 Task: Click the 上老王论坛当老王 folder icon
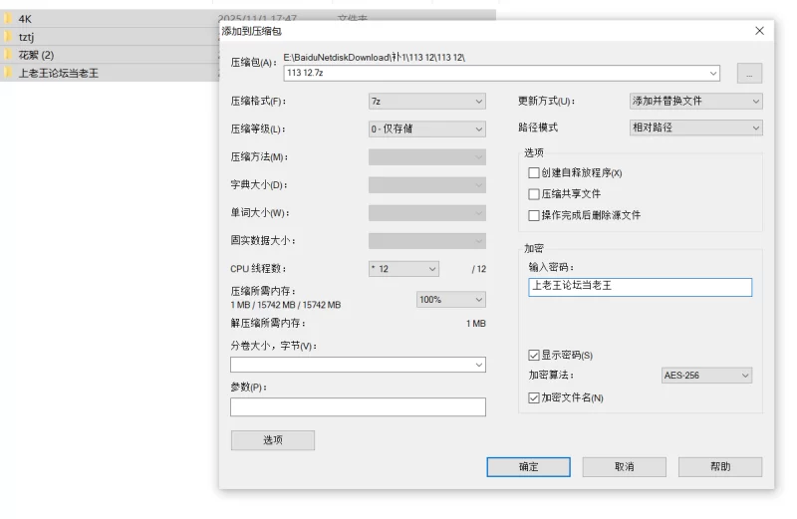8,73
